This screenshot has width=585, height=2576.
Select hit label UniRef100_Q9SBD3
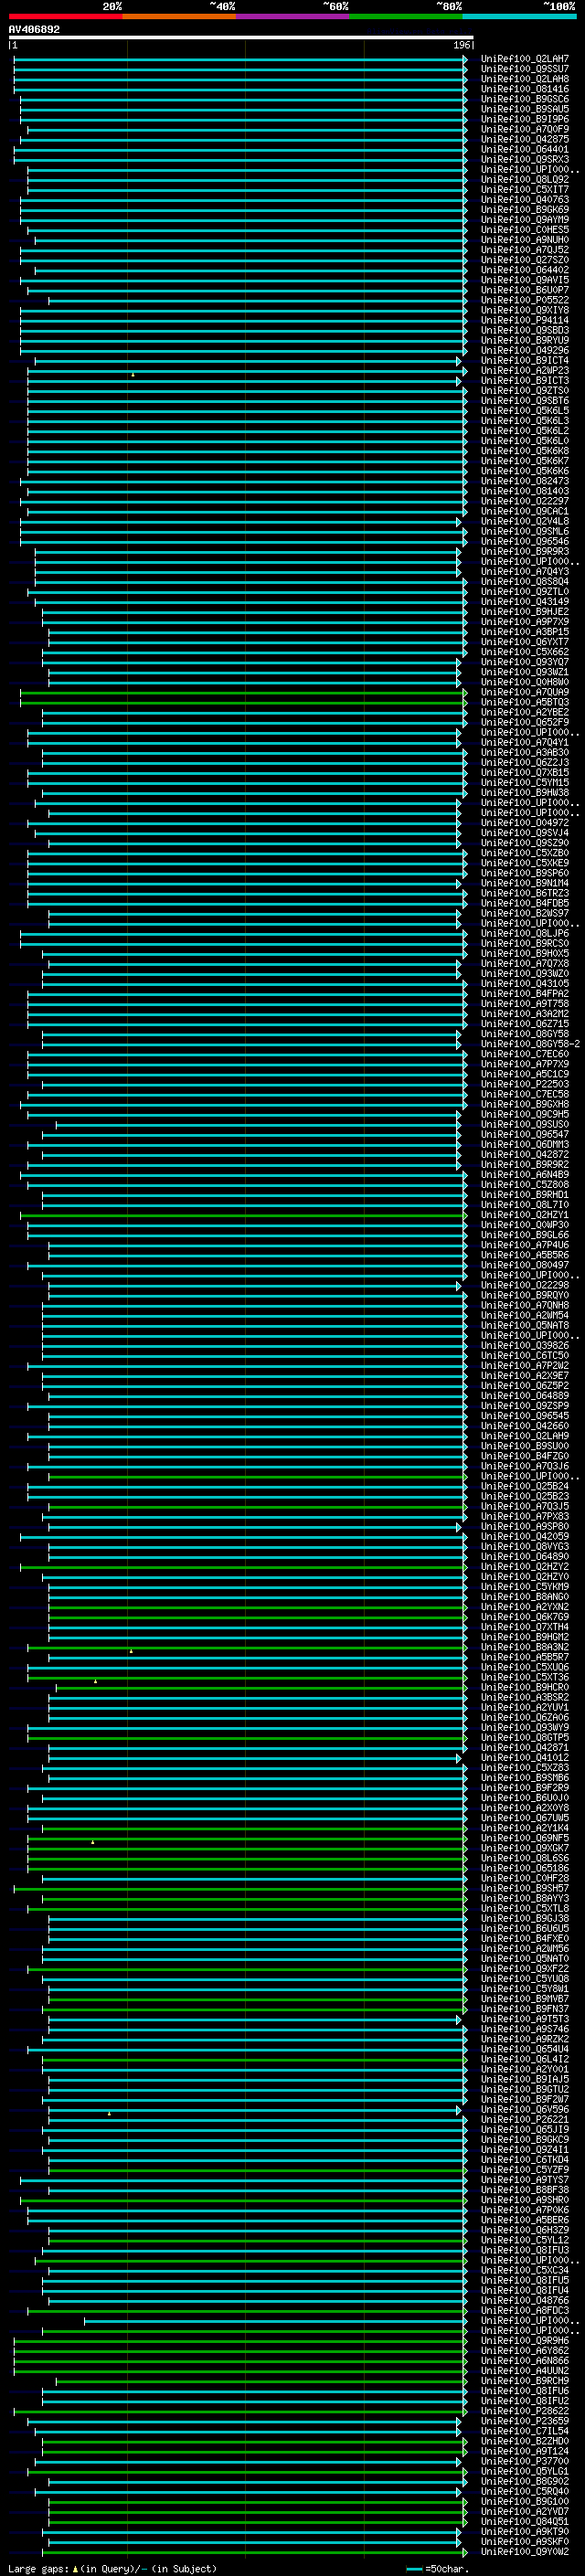coord(525,331)
